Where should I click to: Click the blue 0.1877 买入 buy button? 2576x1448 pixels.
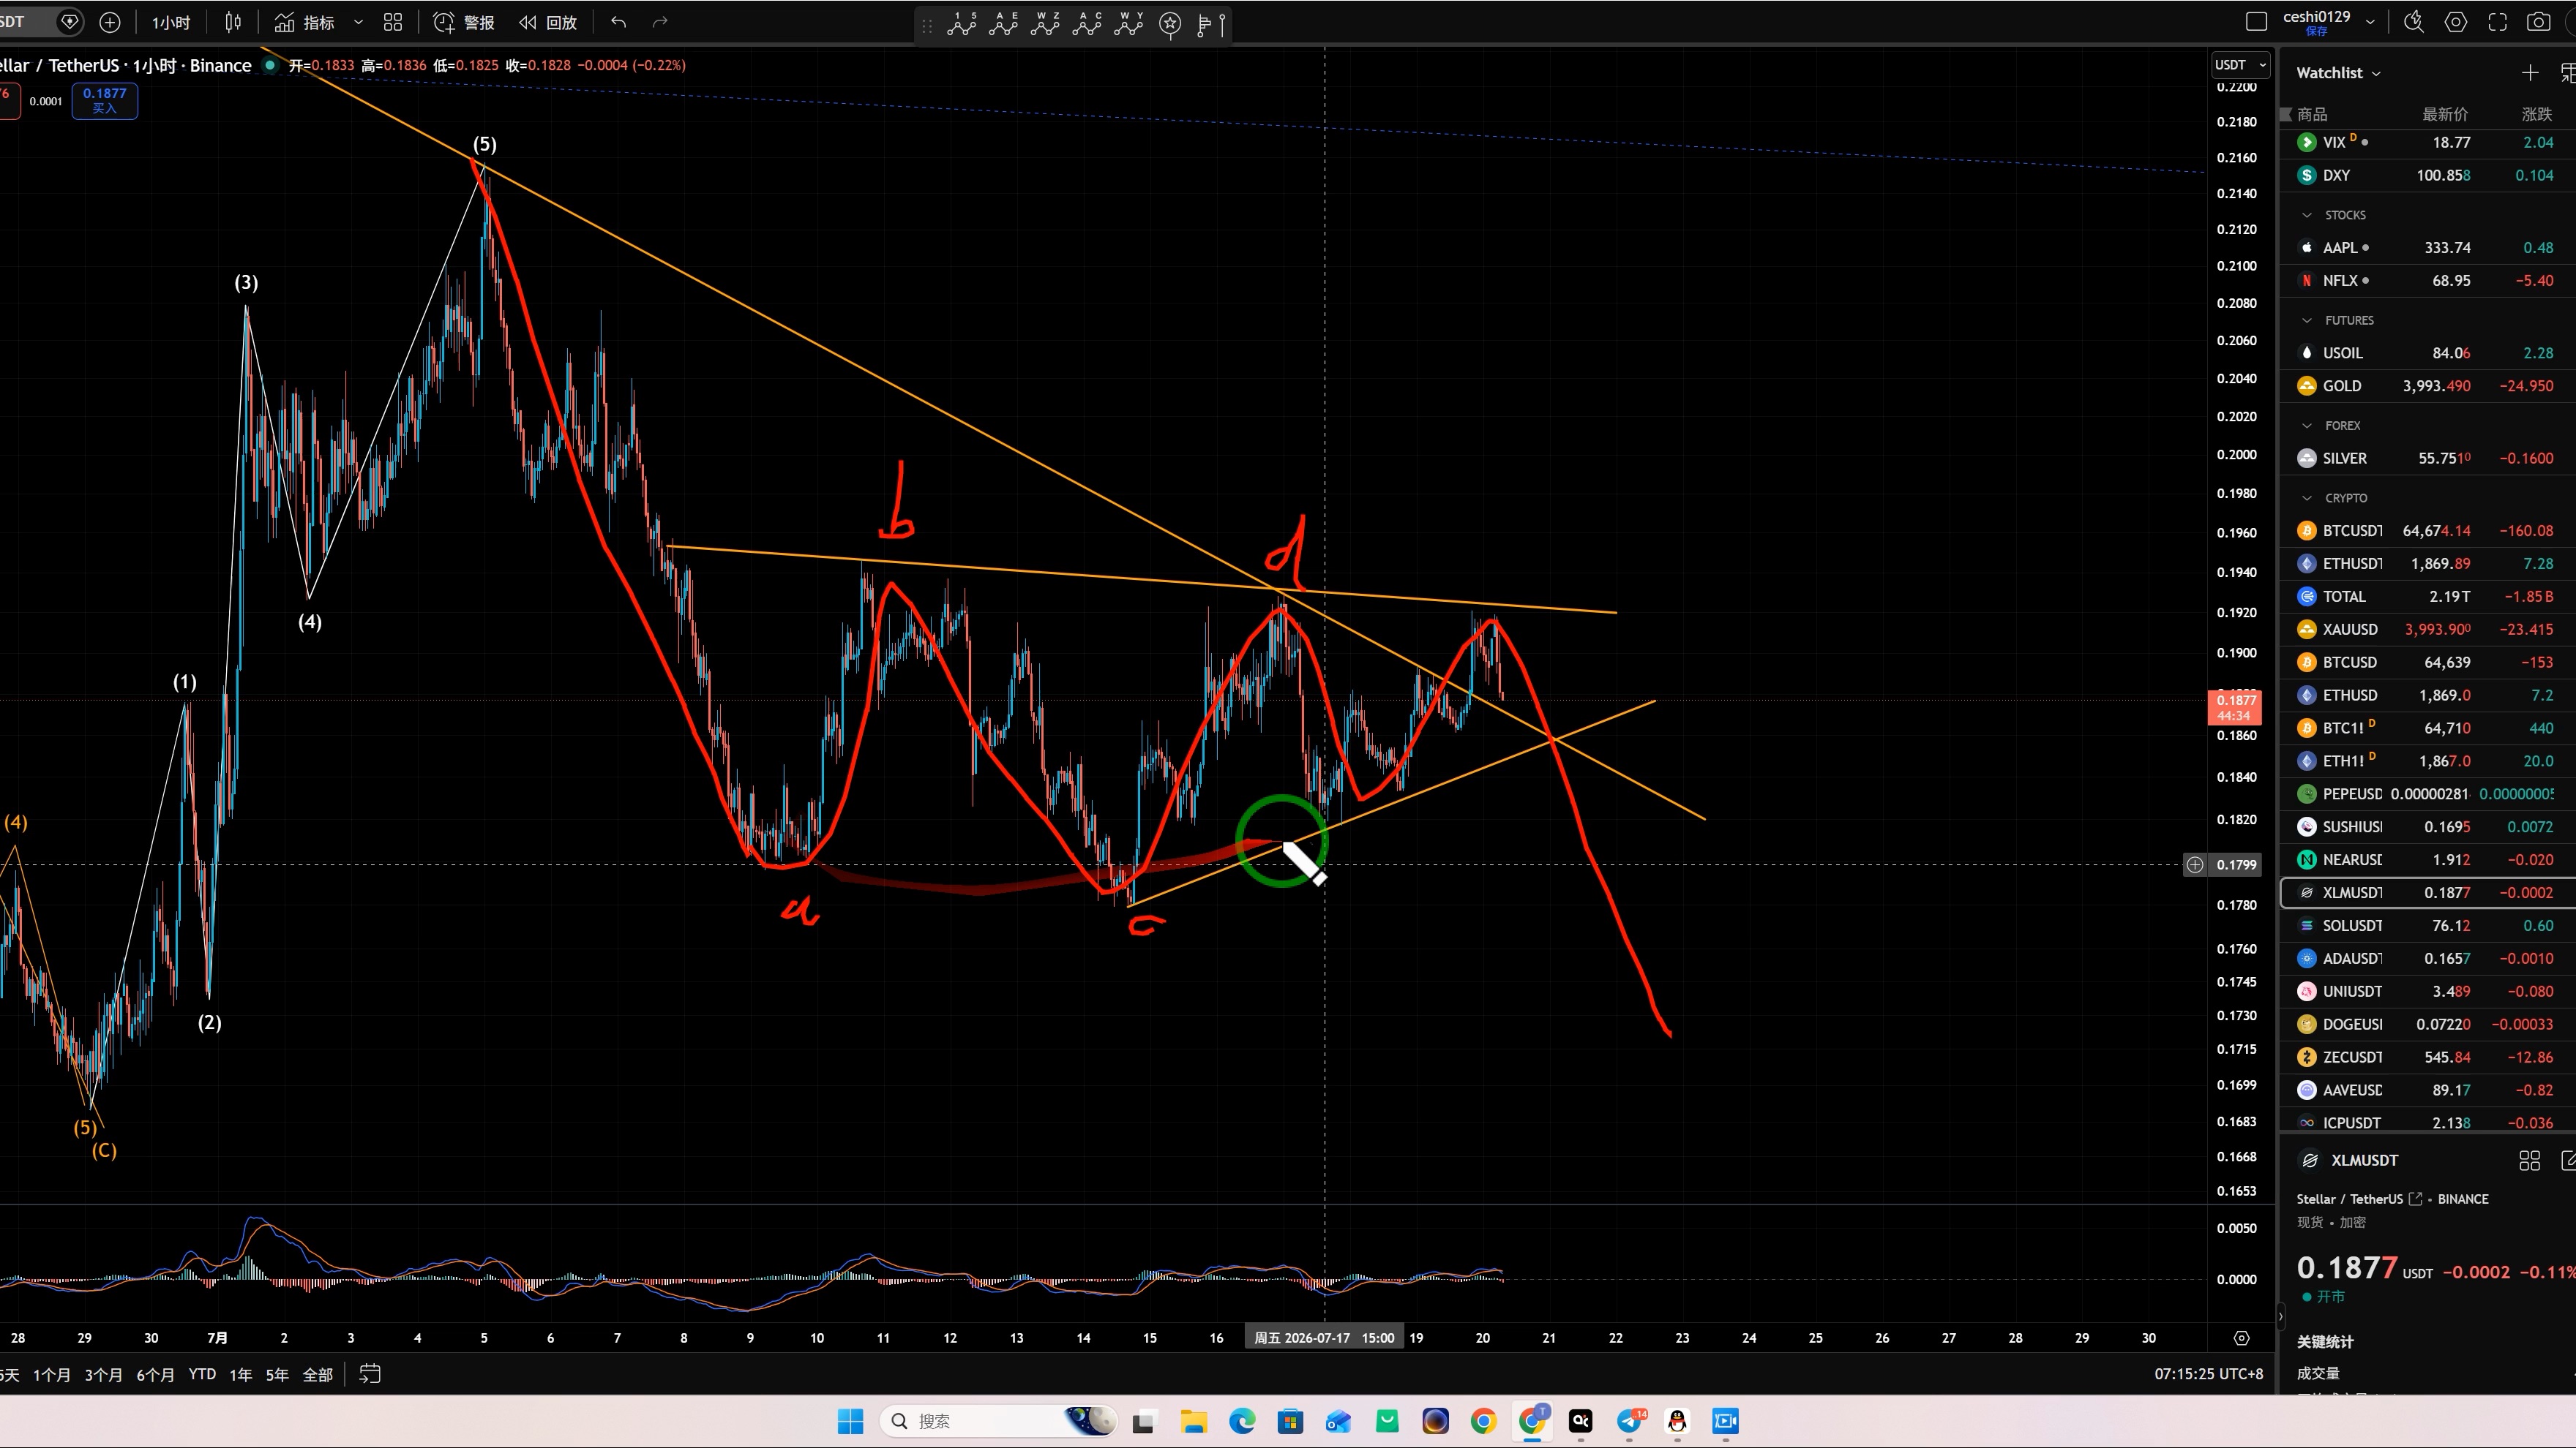coord(105,100)
